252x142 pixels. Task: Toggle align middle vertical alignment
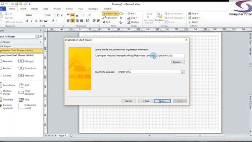click(72, 15)
